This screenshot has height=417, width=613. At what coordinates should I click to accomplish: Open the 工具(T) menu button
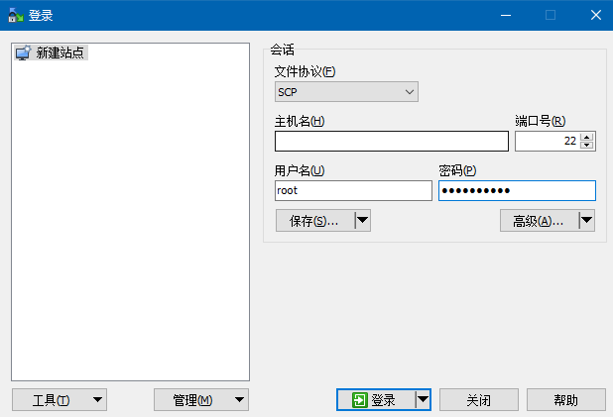coord(60,400)
